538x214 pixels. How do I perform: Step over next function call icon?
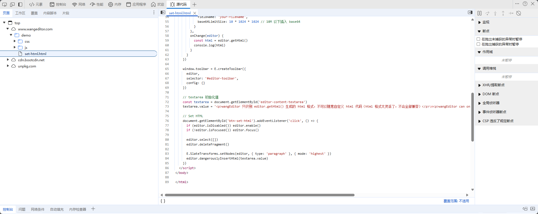[487, 13]
